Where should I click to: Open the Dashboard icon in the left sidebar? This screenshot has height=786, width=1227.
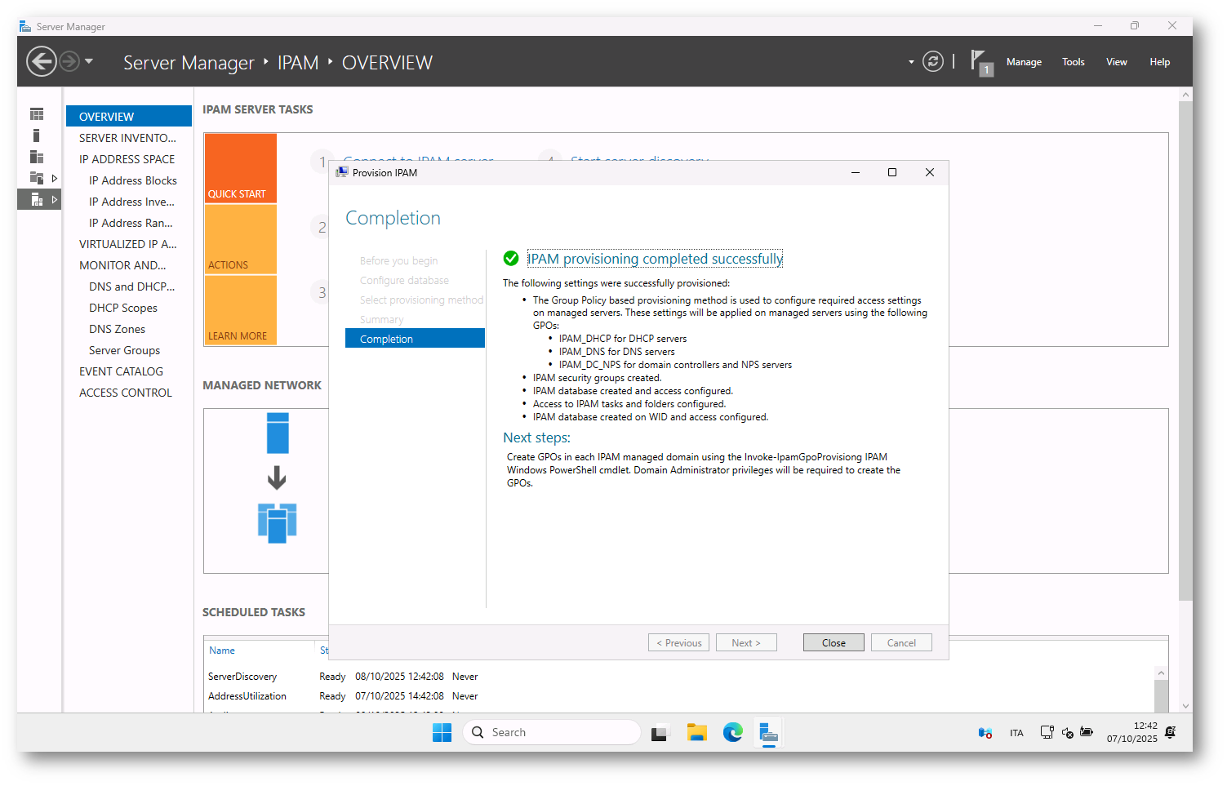[x=37, y=114]
